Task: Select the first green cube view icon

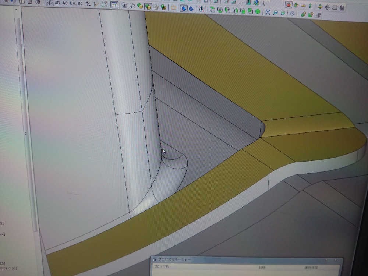Action: tap(212, 10)
